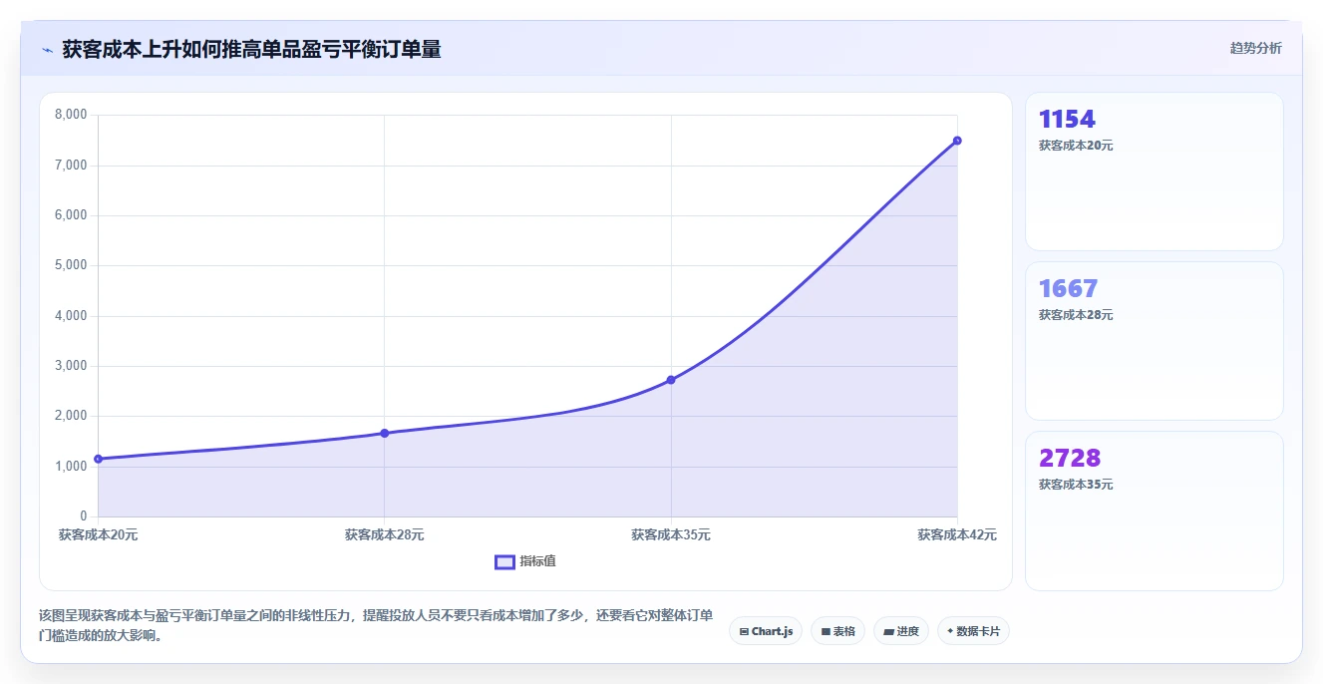Click 获客成本20元 caption in first card

[1076, 146]
